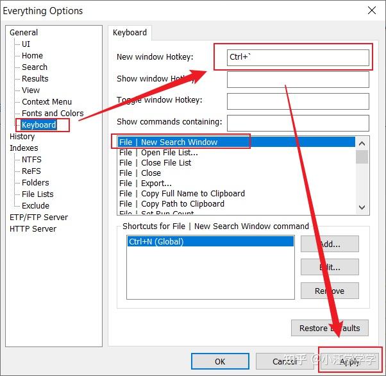This screenshot has height=376, width=386.
Task: Open the NTFS index settings
Action: (x=31, y=160)
